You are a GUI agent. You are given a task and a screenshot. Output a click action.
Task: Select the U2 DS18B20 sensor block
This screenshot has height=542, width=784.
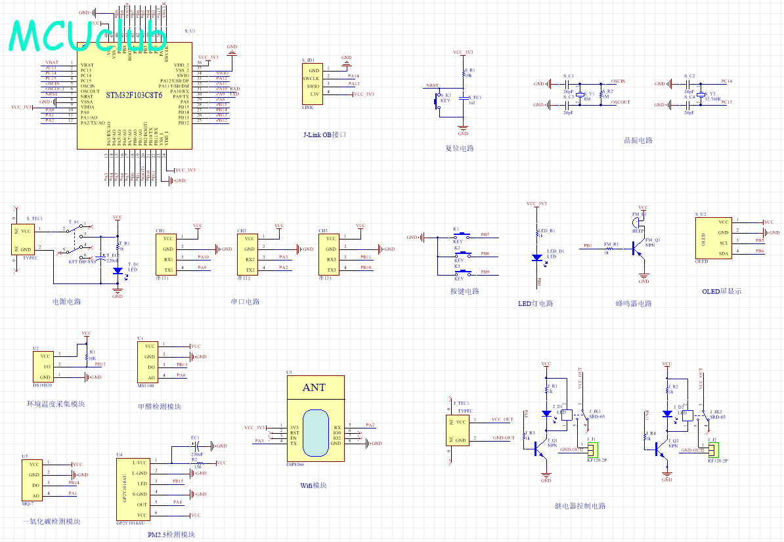[x=43, y=367]
